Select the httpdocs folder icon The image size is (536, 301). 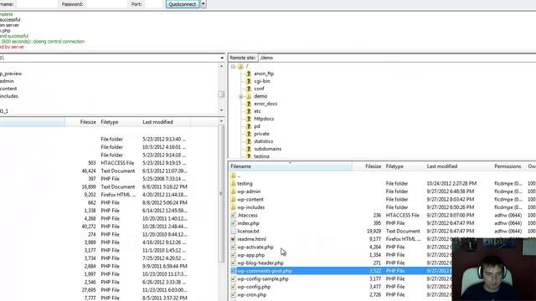coord(249,119)
